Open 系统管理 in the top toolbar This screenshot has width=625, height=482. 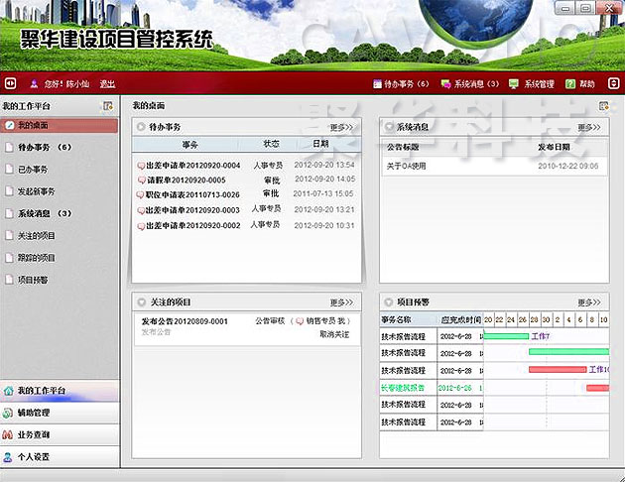[x=514, y=84]
